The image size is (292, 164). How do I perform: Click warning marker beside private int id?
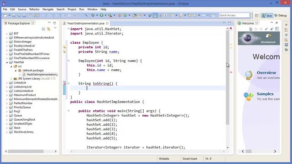click(64, 47)
